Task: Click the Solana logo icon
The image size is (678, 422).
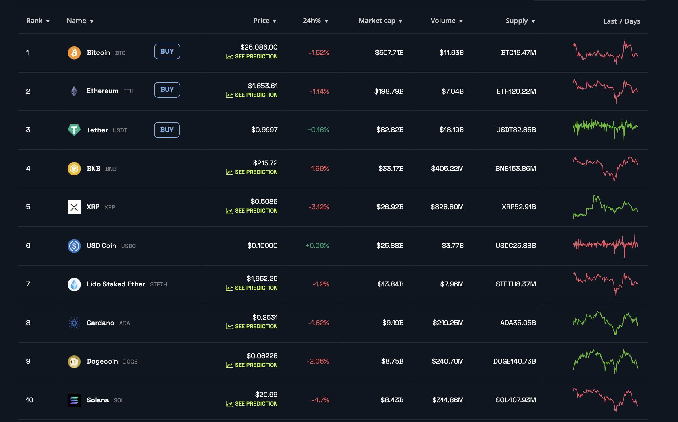Action: 74,400
